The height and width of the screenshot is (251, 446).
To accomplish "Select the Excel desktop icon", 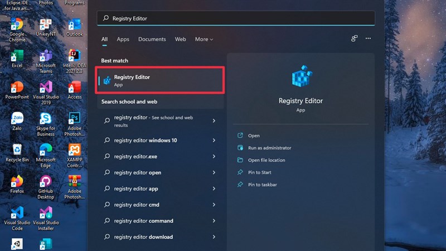I will tap(17, 59).
